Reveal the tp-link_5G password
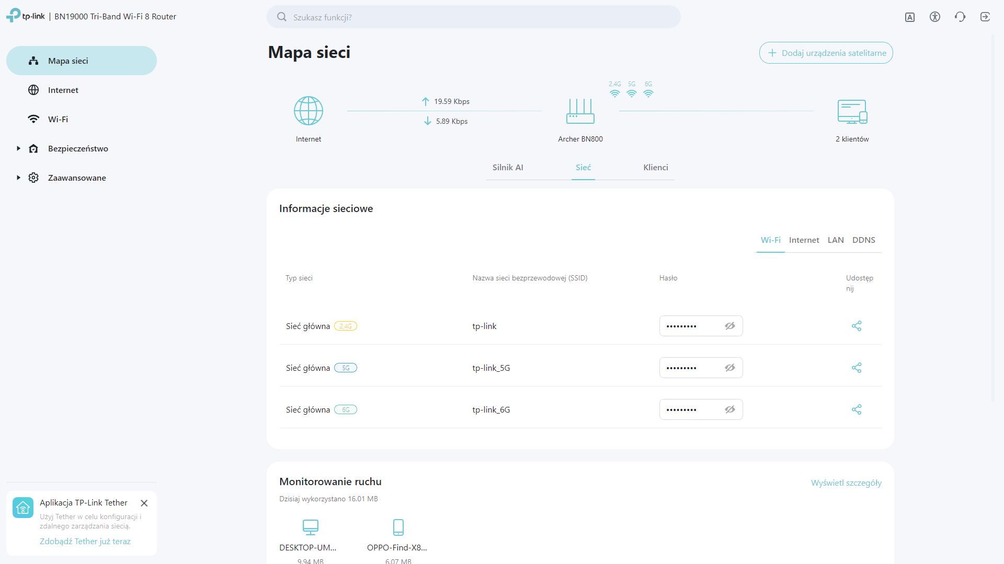1004x564 pixels. pyautogui.click(x=730, y=368)
